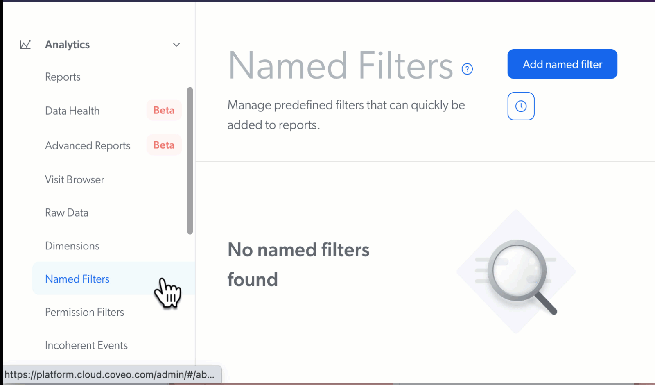
Task: Open Advanced Reports page
Action: coord(88,146)
